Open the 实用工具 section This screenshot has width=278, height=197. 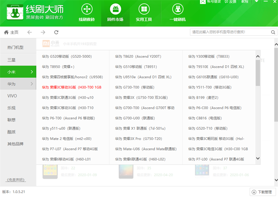pyautogui.click(x=144, y=13)
